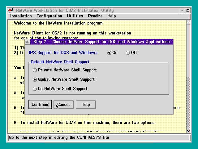Open the NetWare window system menu icon
This screenshot has width=198, height=149.
pos(10,10)
